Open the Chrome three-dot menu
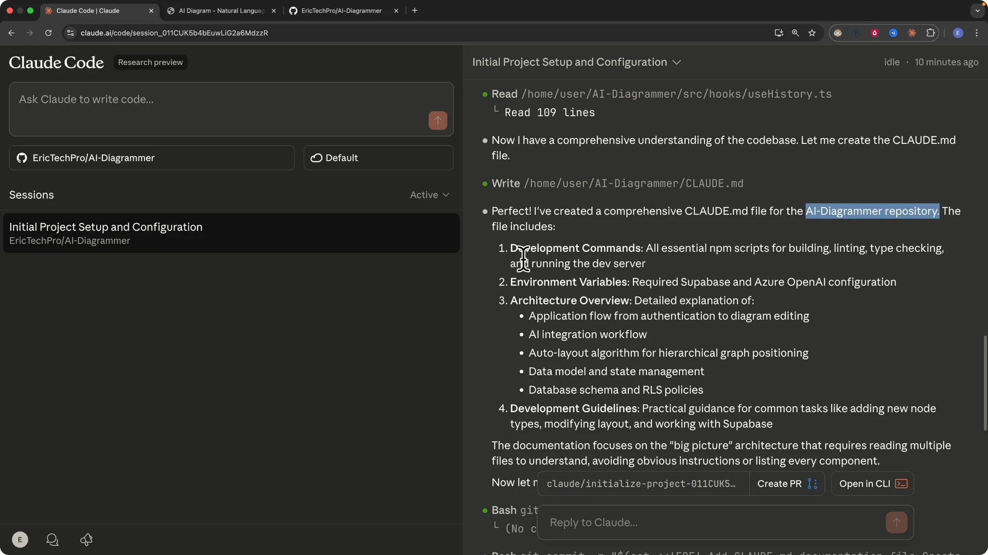Viewport: 988px width, 555px height. click(x=977, y=33)
